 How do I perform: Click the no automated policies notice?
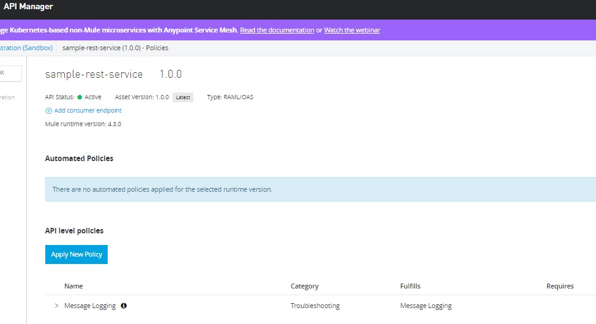[321, 189]
